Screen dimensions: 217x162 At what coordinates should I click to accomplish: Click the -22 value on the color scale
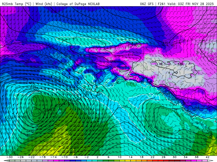(31, 157)
